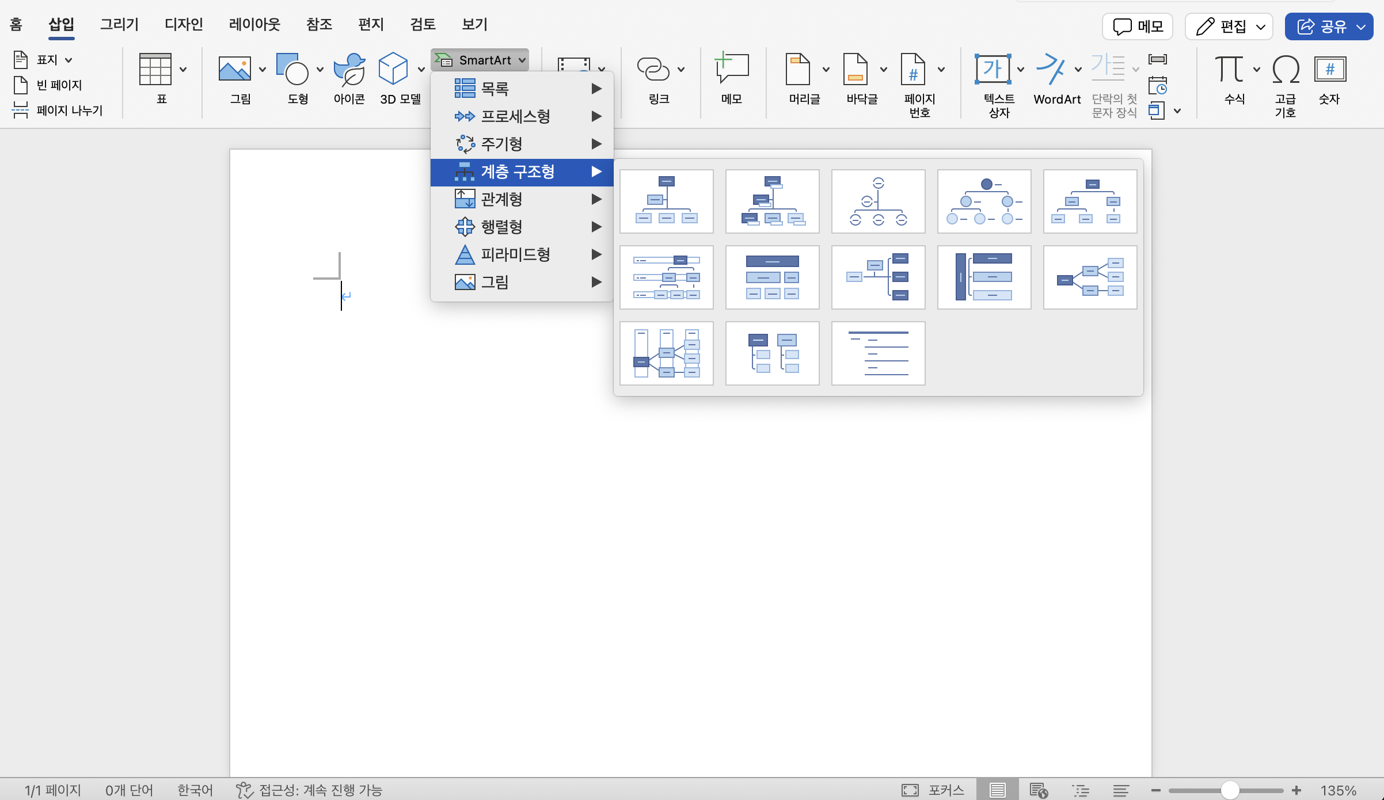Click the 텍스트 상자 icon

tap(993, 70)
